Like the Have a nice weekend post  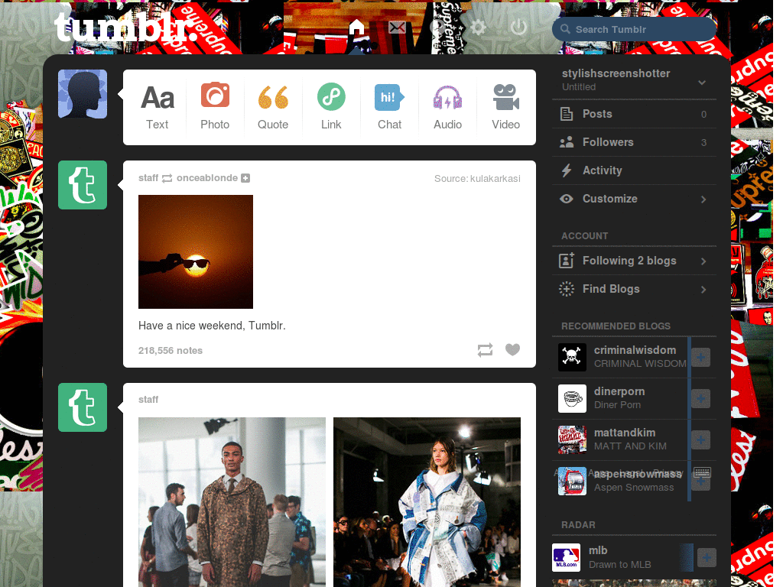pos(512,349)
